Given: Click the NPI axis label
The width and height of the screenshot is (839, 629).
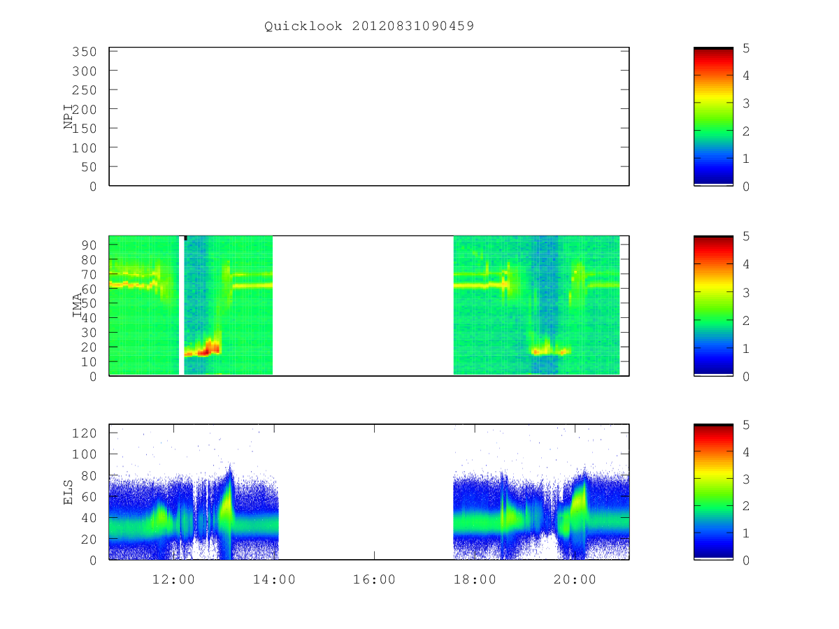Looking at the screenshot, I should pyautogui.click(x=69, y=116).
